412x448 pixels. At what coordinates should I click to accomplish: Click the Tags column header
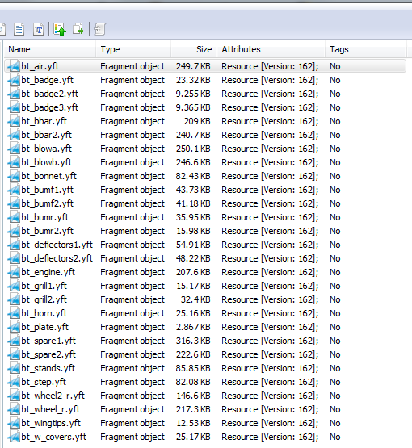[x=366, y=49]
